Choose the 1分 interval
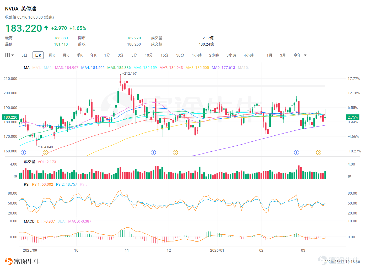This screenshot has width=365, height=270. tap(107, 55)
